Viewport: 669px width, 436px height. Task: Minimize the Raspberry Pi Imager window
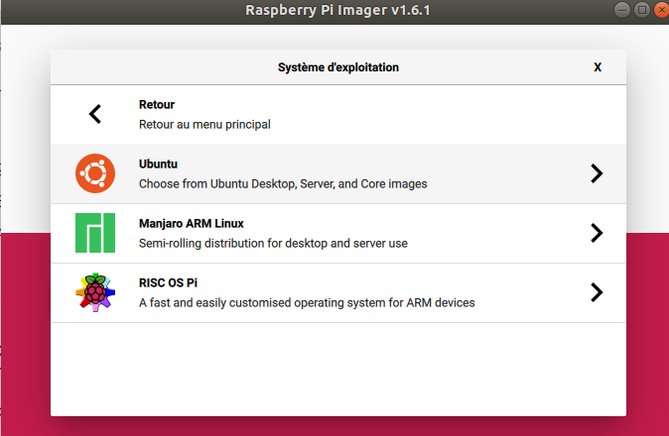622,10
